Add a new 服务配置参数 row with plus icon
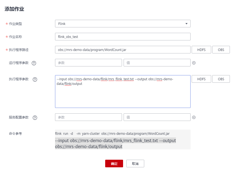The height and width of the screenshot is (173, 241). [194, 117]
